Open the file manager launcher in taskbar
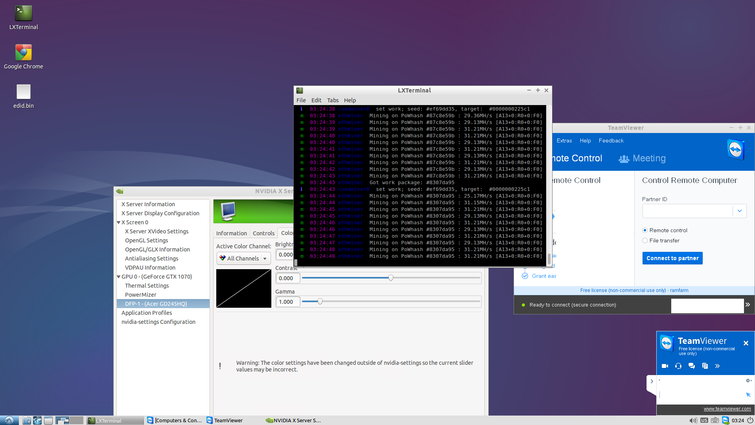The width and height of the screenshot is (755, 425). pos(27,420)
